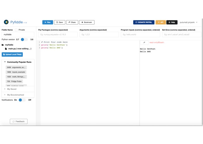Click line number 2 in the gutter
The width and height of the screenshot is (203, 144).
[x=39, y=45]
